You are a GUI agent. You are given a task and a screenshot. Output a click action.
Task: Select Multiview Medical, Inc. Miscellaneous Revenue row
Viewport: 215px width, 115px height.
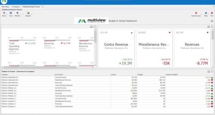pyautogui.click(x=107, y=91)
